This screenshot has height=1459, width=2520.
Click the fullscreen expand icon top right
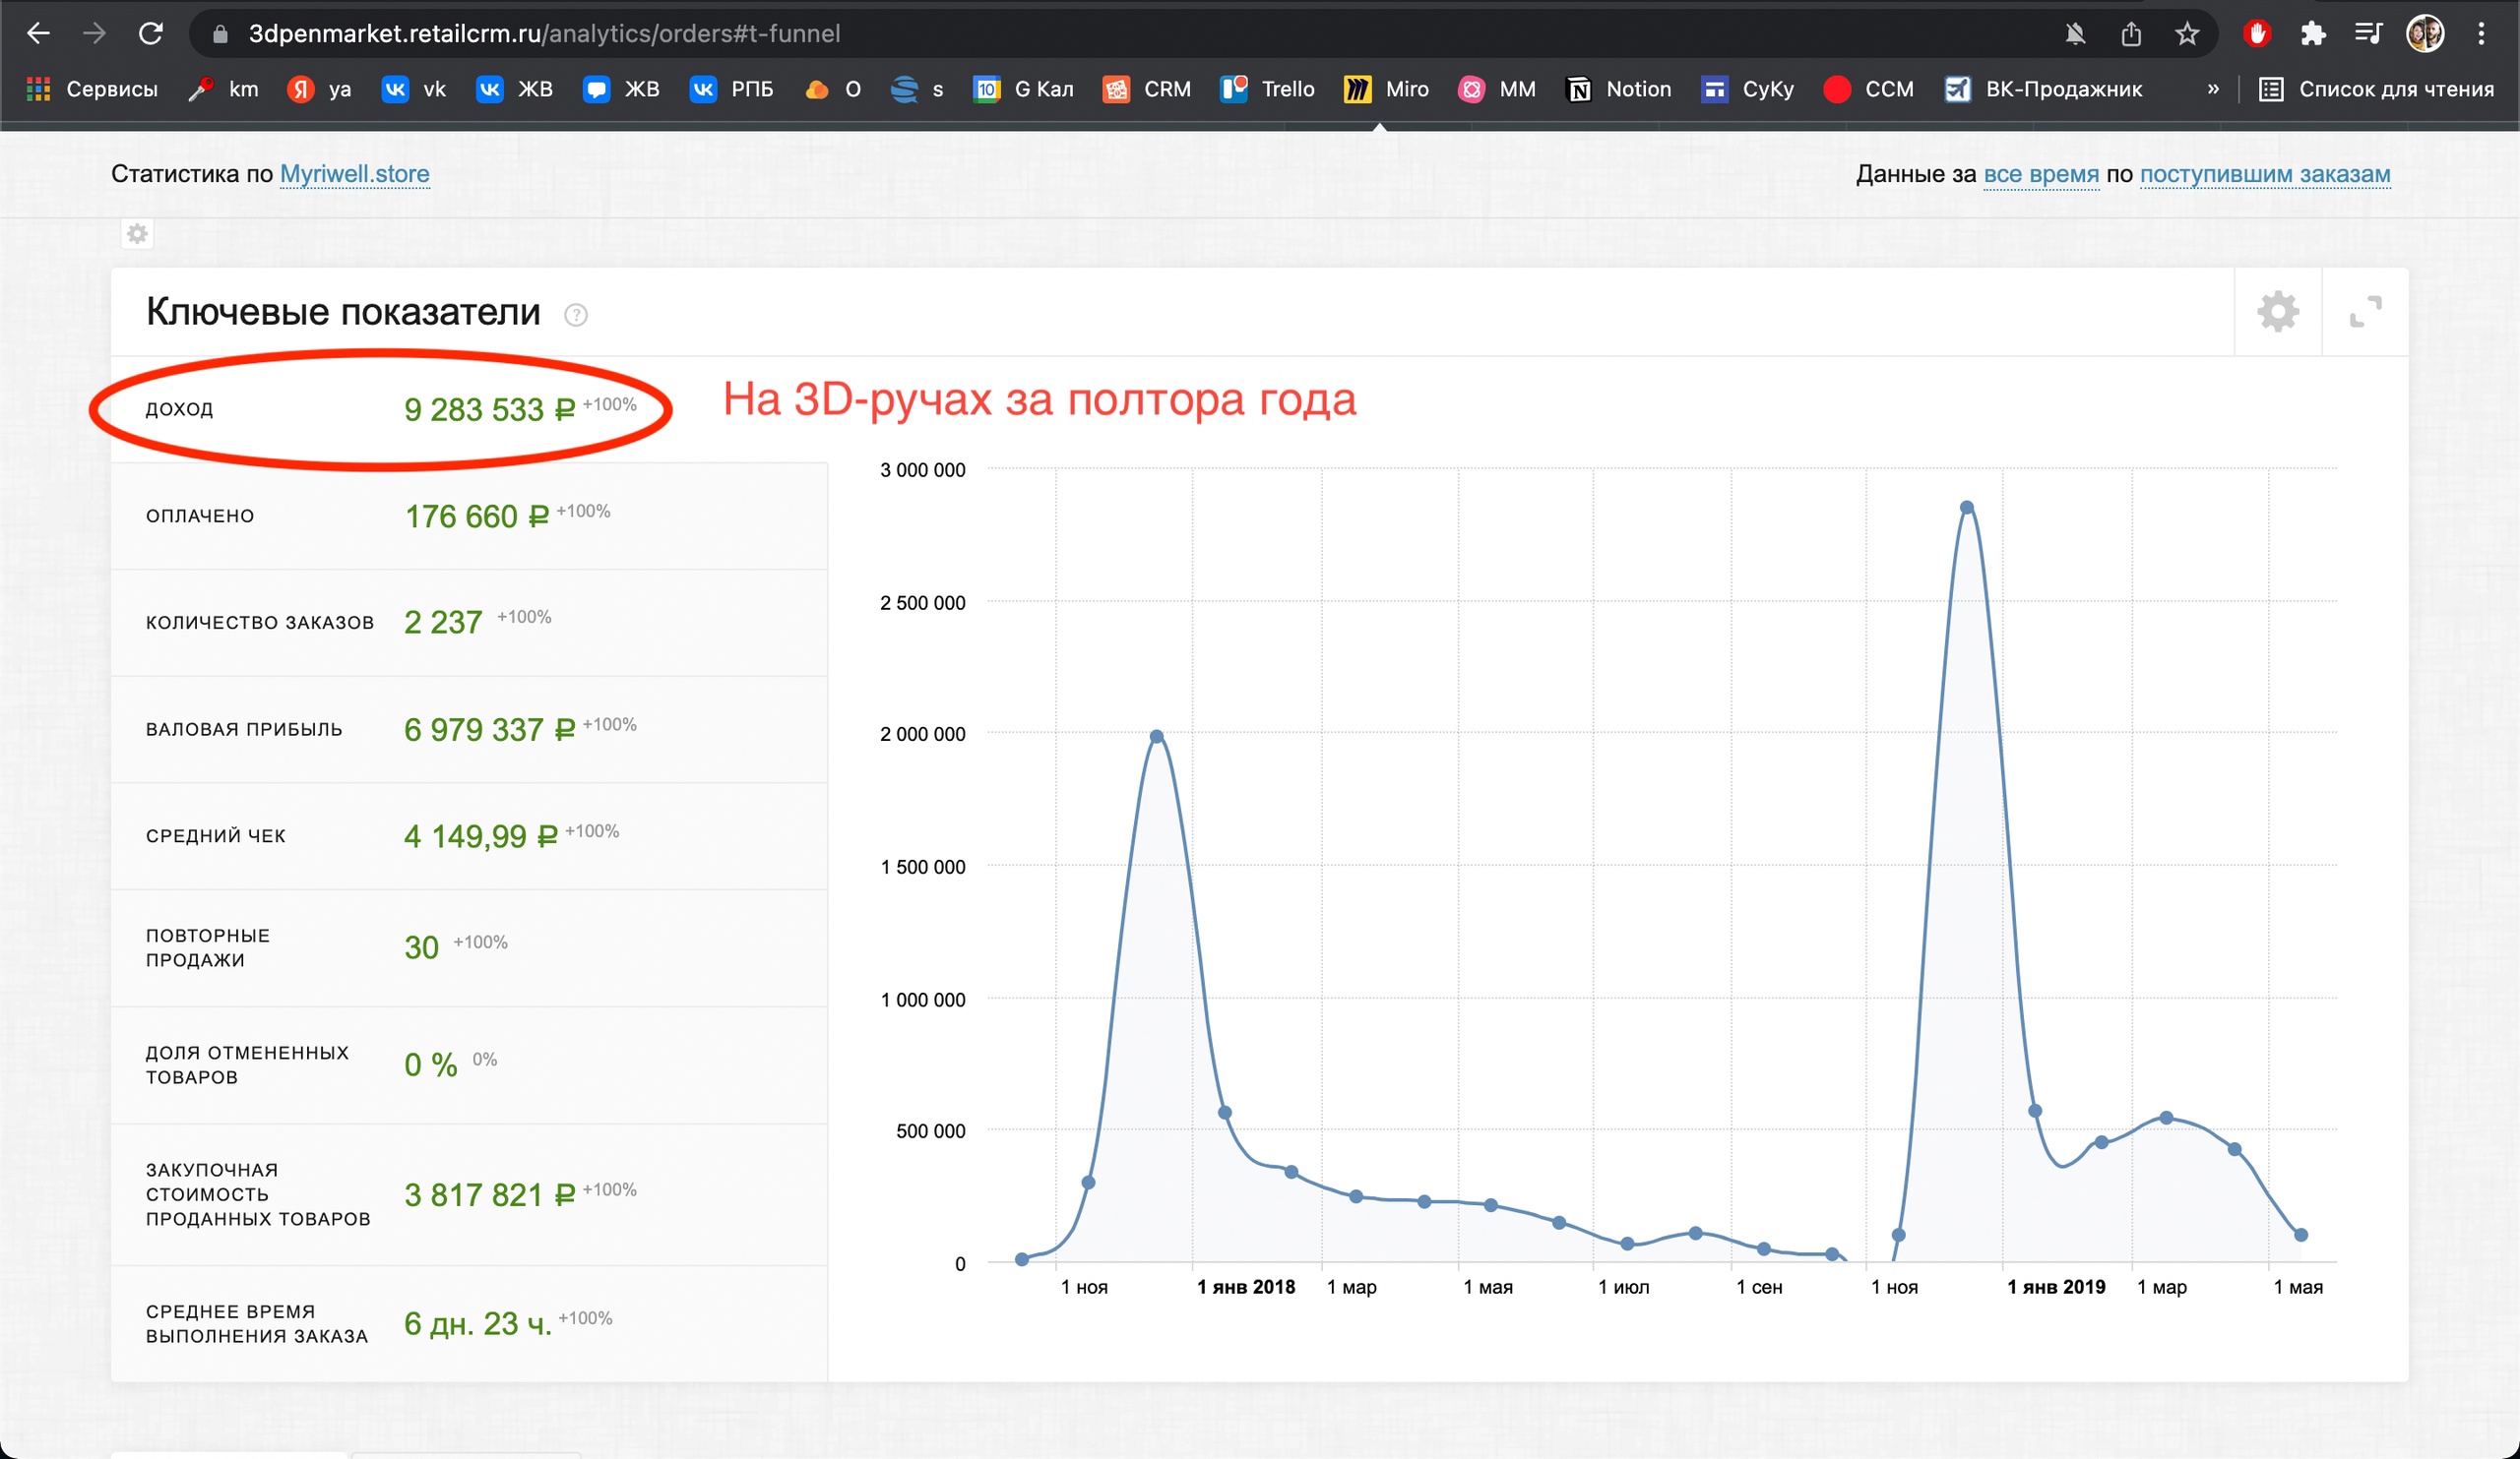coord(2365,313)
